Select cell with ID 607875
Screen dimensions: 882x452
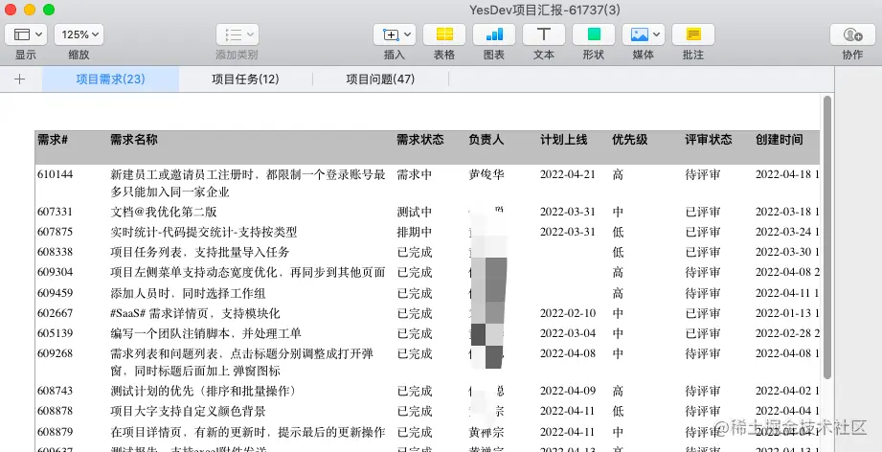tap(56, 232)
